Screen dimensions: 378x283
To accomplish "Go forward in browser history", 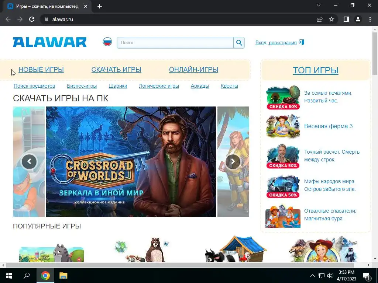I will click(x=20, y=19).
